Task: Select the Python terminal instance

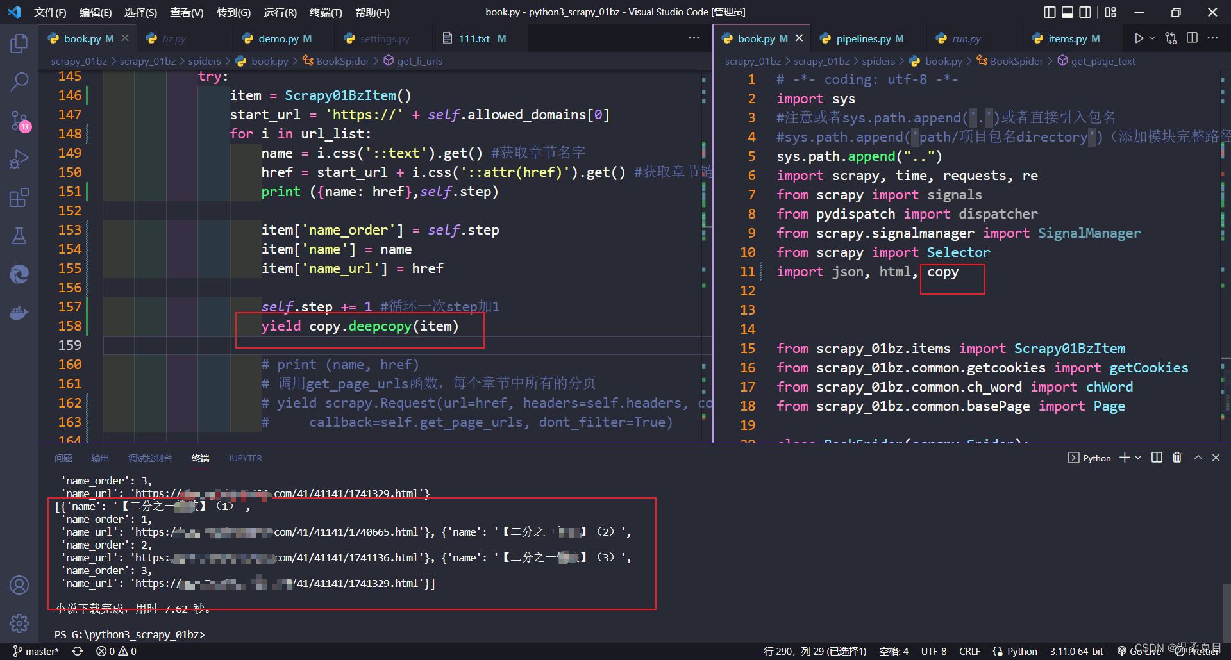Action: [1089, 458]
